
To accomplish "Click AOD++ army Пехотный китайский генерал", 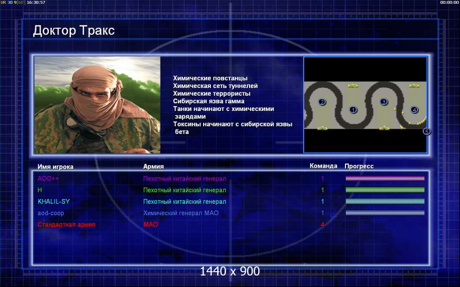I will point(184,178).
